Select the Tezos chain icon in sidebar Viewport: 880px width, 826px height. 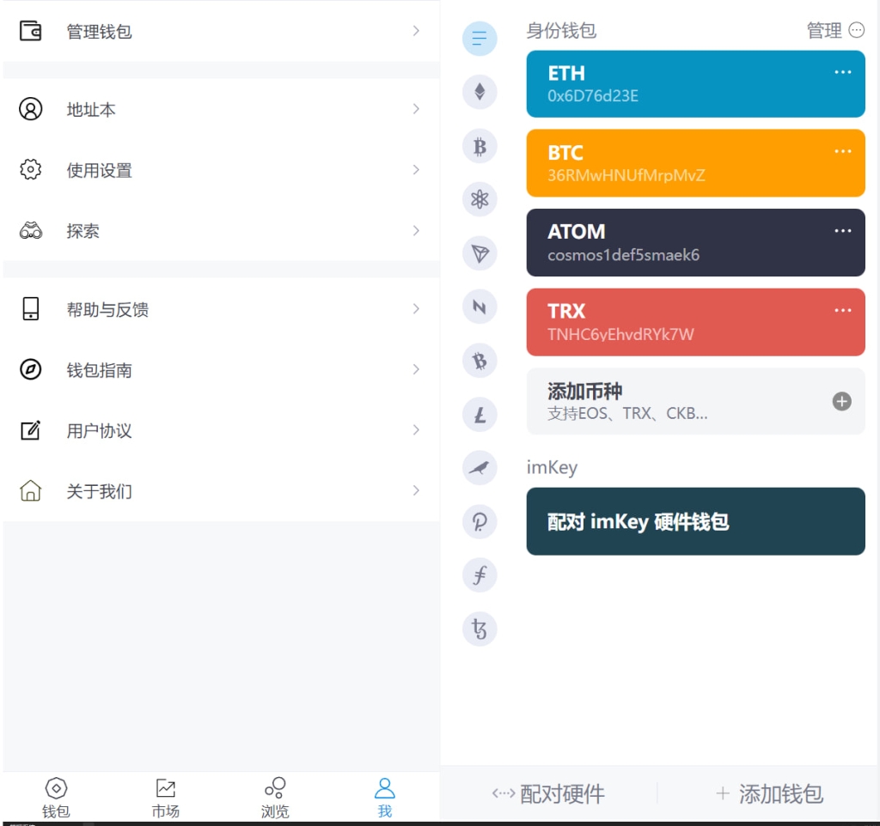coord(480,629)
